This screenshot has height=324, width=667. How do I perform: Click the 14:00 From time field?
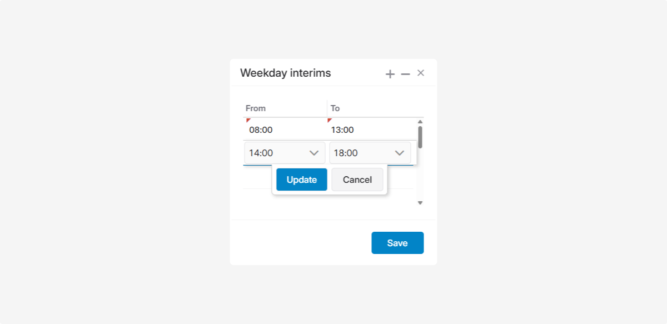click(x=275, y=153)
